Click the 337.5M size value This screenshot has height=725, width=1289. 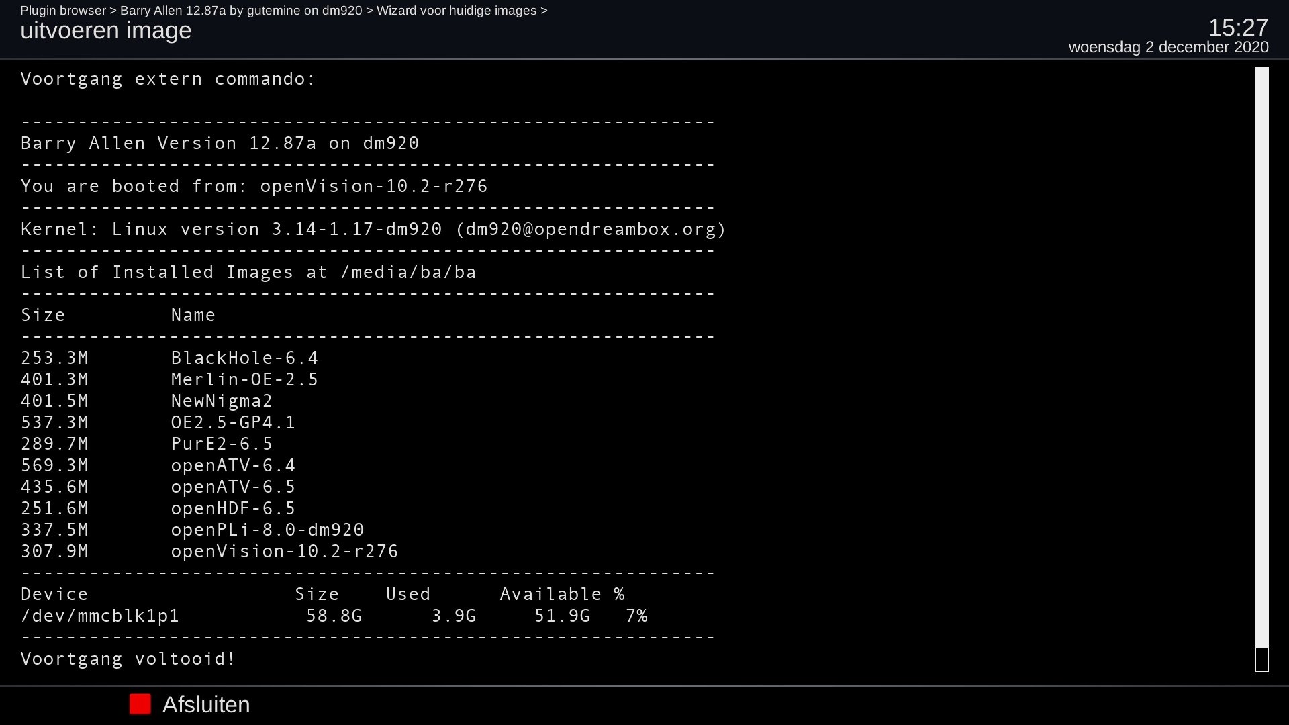(x=54, y=530)
